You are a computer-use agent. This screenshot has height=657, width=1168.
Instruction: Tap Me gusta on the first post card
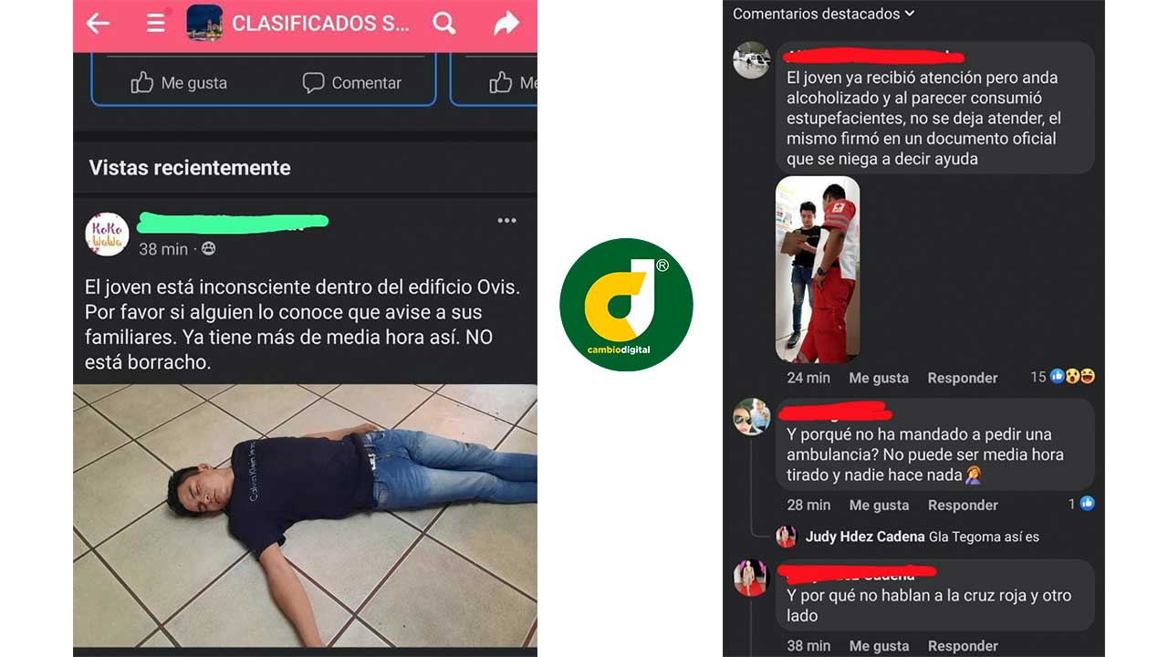(x=180, y=83)
